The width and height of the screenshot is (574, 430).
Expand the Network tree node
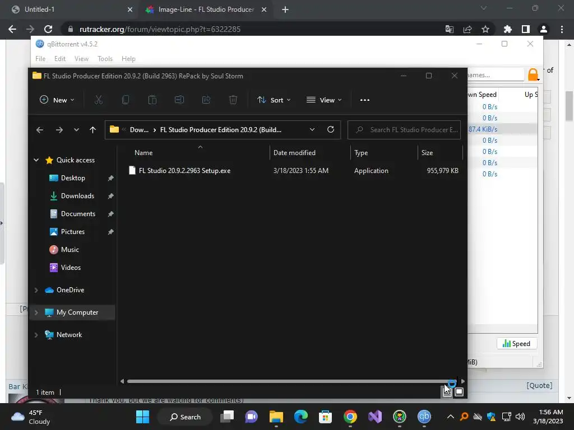pyautogui.click(x=36, y=335)
